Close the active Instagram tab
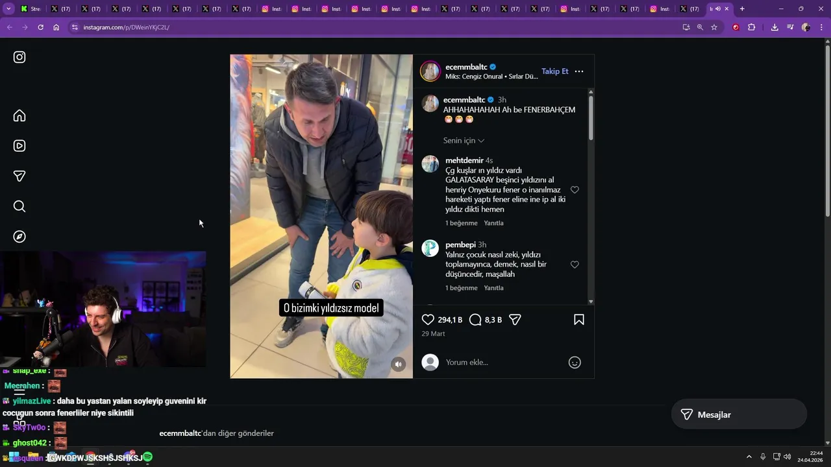Screen dimensions: 831x467 point(726,9)
